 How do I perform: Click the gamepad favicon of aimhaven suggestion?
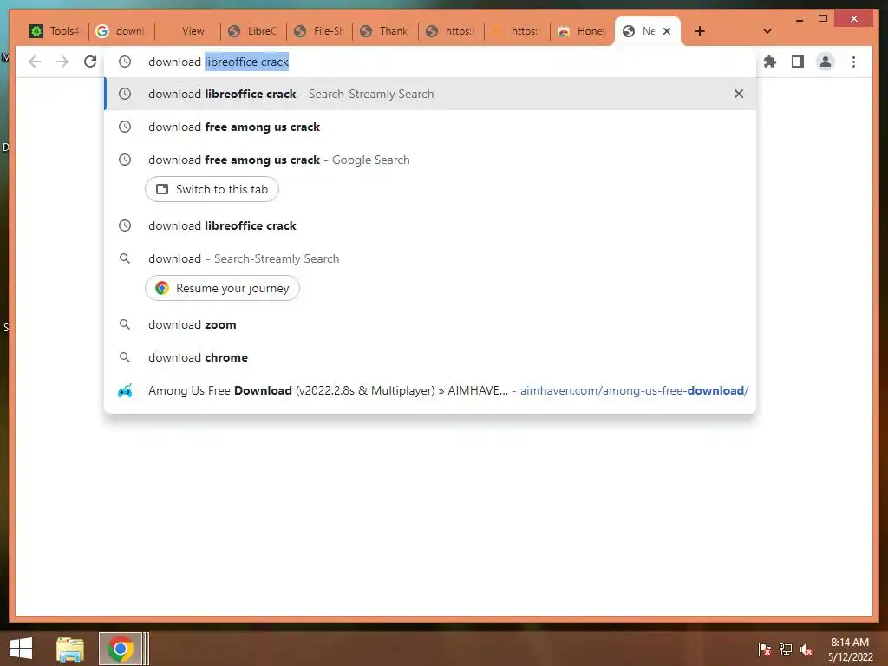pyautogui.click(x=125, y=391)
